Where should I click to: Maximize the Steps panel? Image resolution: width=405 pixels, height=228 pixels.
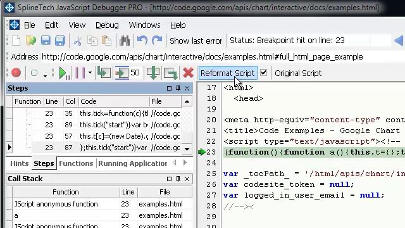[x=169, y=89]
